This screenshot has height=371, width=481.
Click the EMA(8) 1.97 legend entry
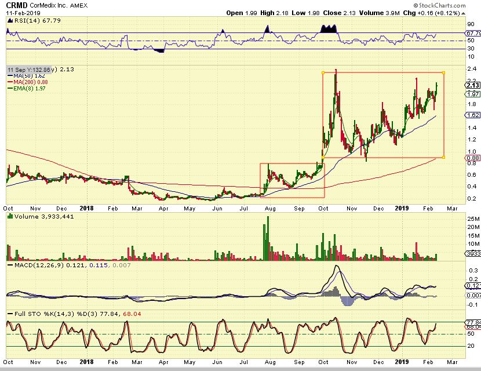(27, 88)
